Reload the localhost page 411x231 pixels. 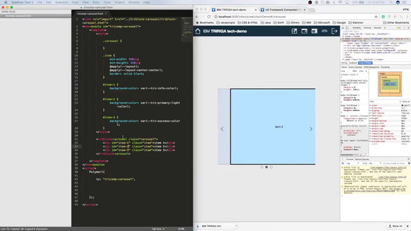click(209, 17)
